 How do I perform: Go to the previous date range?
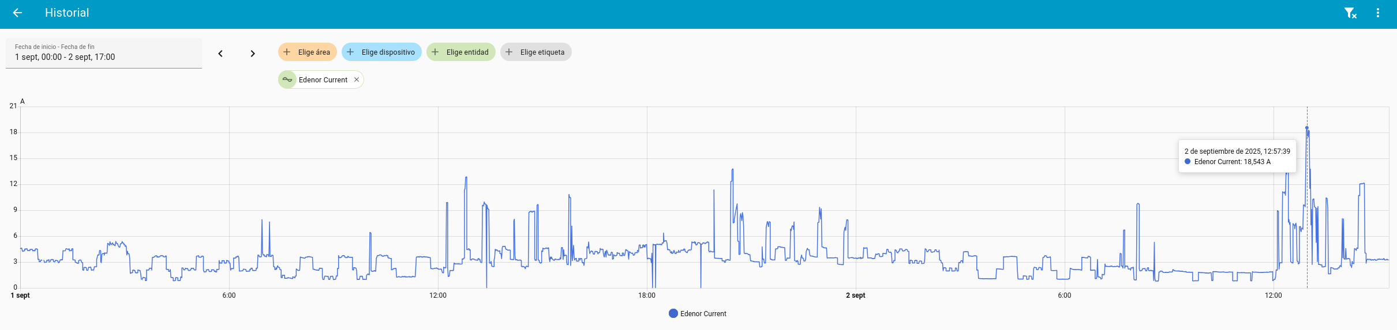click(x=220, y=54)
